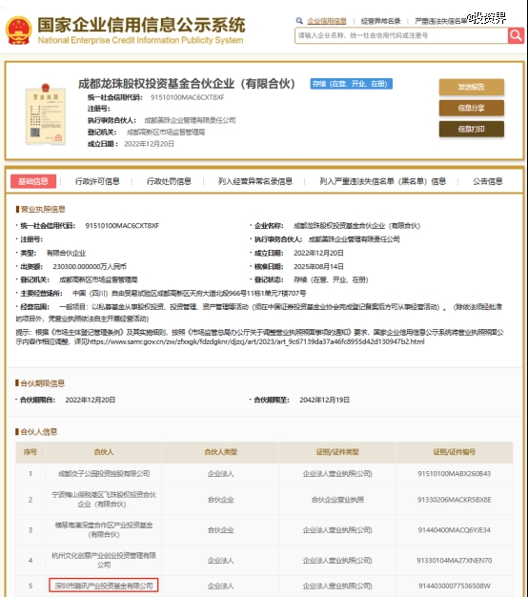Click the 合伙人信息 section heading
The image size is (528, 597).
pyautogui.click(x=39, y=432)
